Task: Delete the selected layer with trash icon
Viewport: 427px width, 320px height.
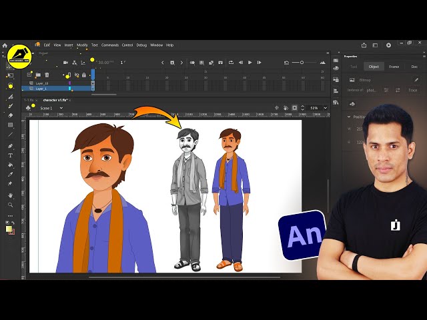Action: pyautogui.click(x=47, y=75)
